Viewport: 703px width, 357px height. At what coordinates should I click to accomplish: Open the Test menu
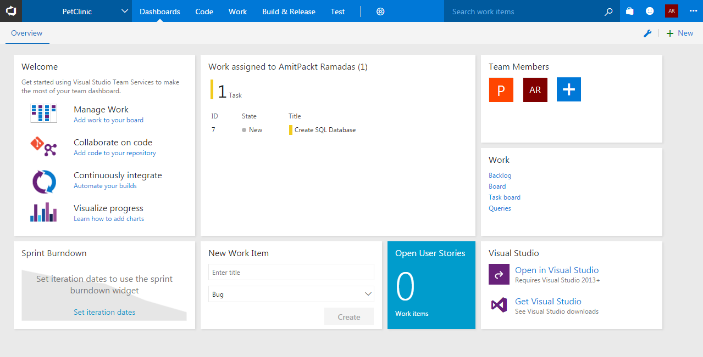338,12
